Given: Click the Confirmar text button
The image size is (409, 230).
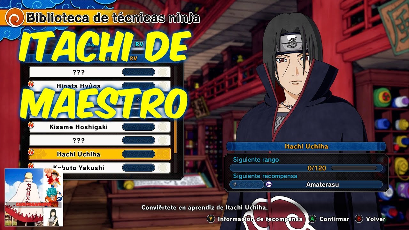Looking at the screenshot, I should (x=334, y=219).
